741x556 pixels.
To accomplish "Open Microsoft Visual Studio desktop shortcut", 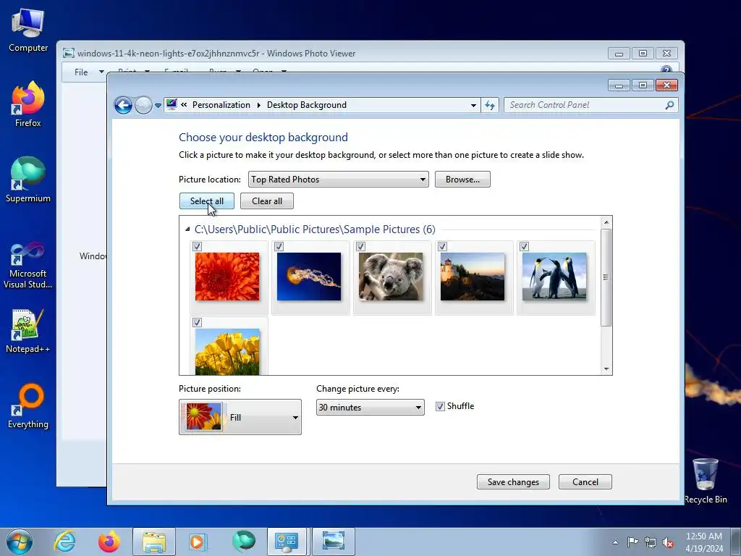I will (28, 265).
